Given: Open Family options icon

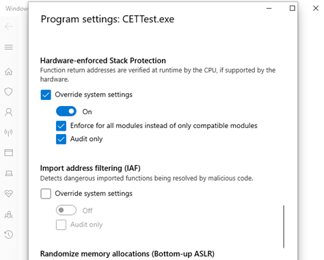Looking at the screenshot, I should (9, 214).
